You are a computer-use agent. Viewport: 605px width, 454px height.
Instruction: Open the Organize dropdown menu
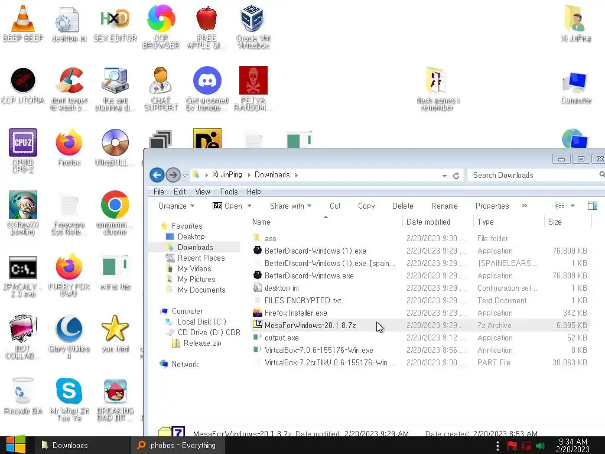pyautogui.click(x=176, y=206)
